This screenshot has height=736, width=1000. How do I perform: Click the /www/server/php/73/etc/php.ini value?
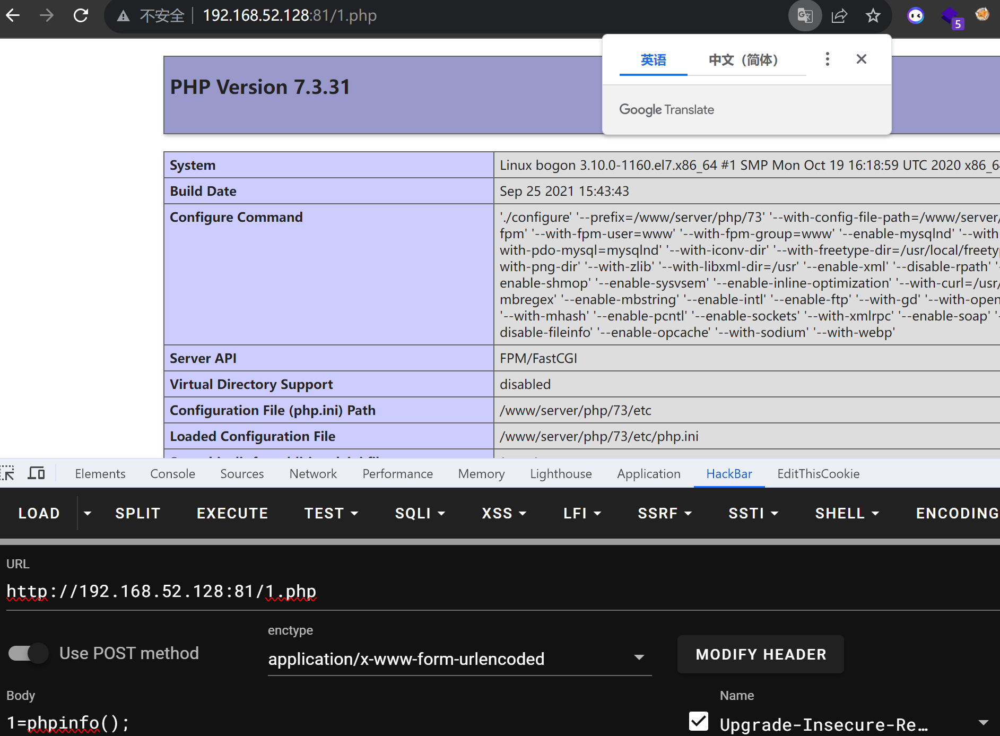point(599,436)
